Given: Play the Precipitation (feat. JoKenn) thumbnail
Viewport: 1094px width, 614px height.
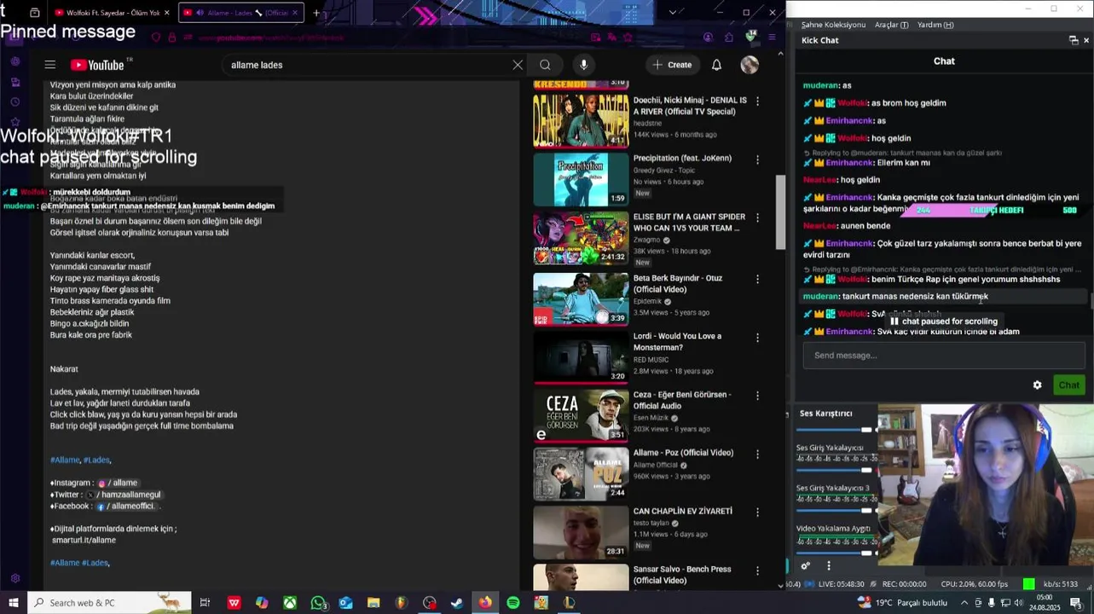Looking at the screenshot, I should click(581, 180).
